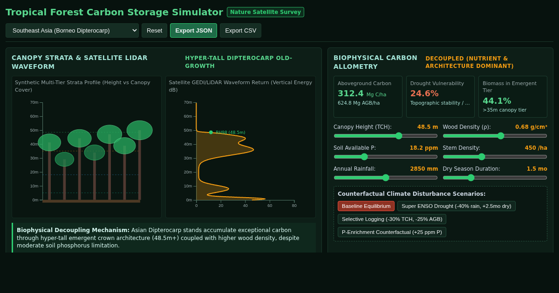Adjust the Dry Season Duration slider
This screenshot has height=293, width=559.
pos(495,178)
